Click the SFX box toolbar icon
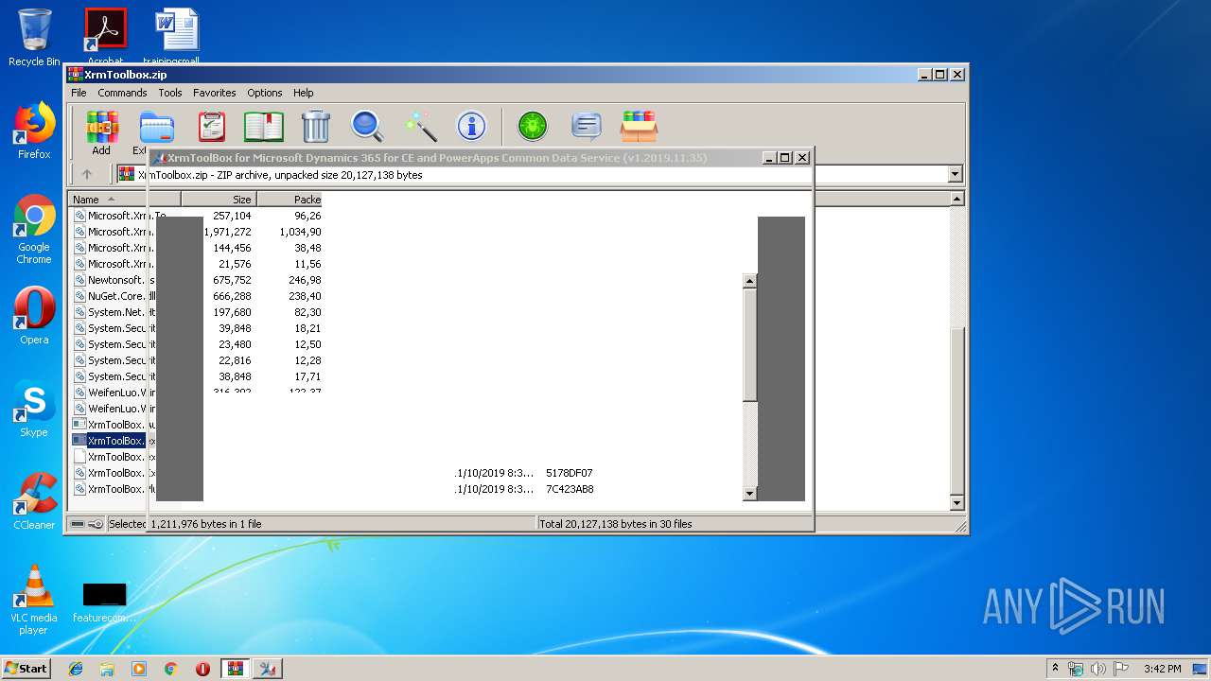Viewport: 1211px width, 681px height. pyautogui.click(x=640, y=127)
